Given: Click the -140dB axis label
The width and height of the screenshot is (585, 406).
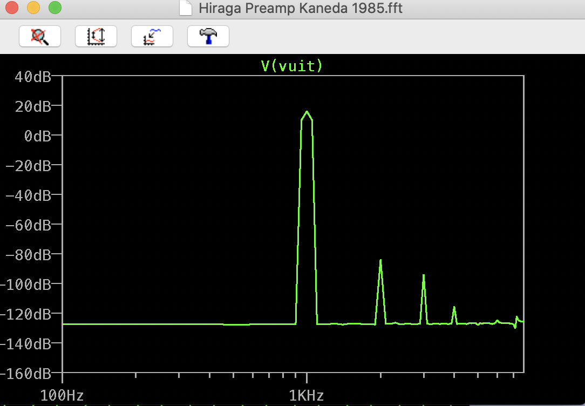Looking at the screenshot, I should [26, 344].
